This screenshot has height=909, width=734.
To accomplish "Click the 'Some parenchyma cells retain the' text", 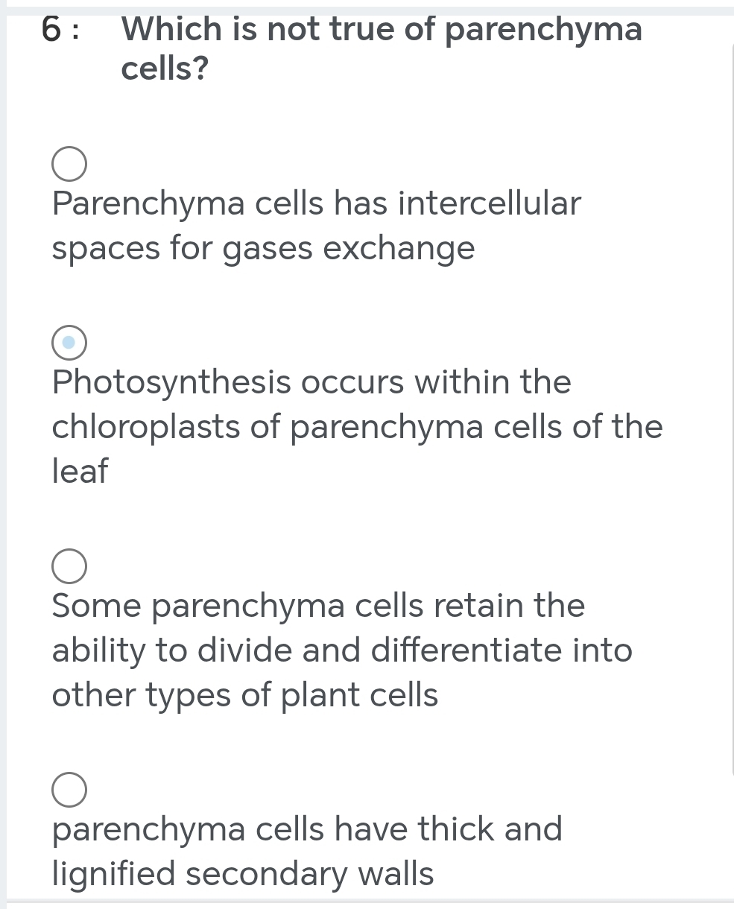I will tap(318, 606).
